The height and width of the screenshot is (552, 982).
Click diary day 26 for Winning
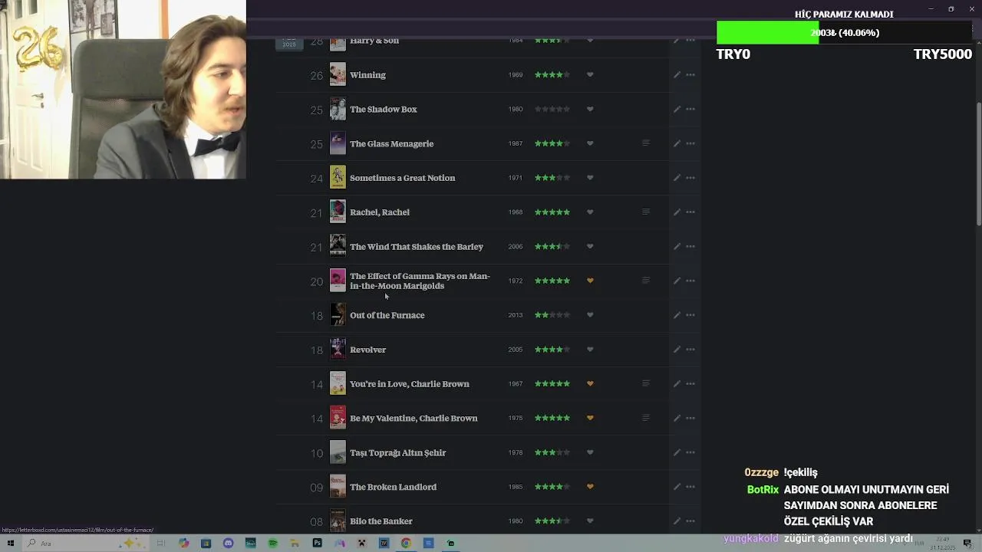[x=316, y=75]
